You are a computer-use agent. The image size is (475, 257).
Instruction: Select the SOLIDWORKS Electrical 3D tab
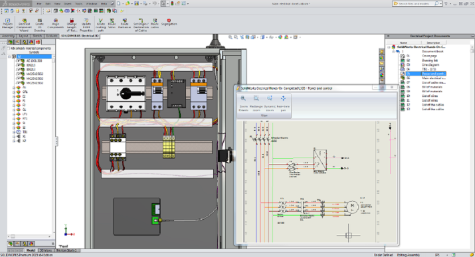(80, 36)
